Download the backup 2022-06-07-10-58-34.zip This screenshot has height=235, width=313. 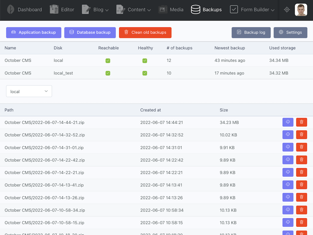pos(288,210)
